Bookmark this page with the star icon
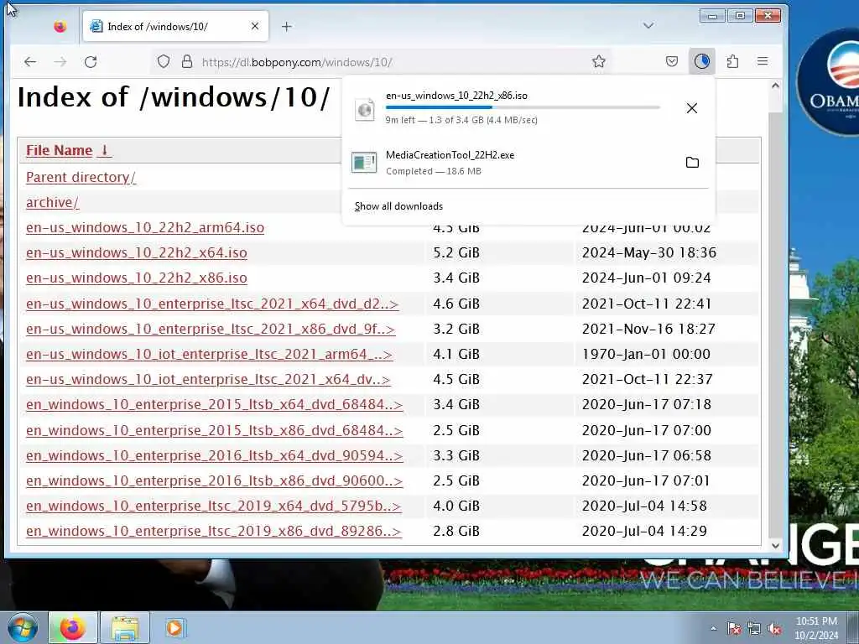Image resolution: width=859 pixels, height=644 pixels. coord(599,61)
